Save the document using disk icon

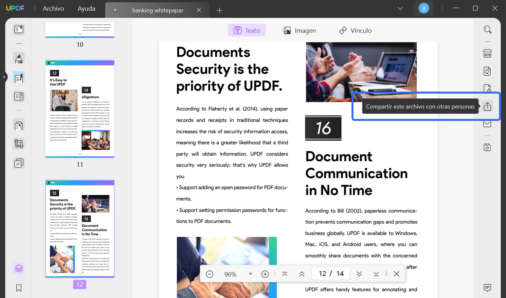pos(487,147)
